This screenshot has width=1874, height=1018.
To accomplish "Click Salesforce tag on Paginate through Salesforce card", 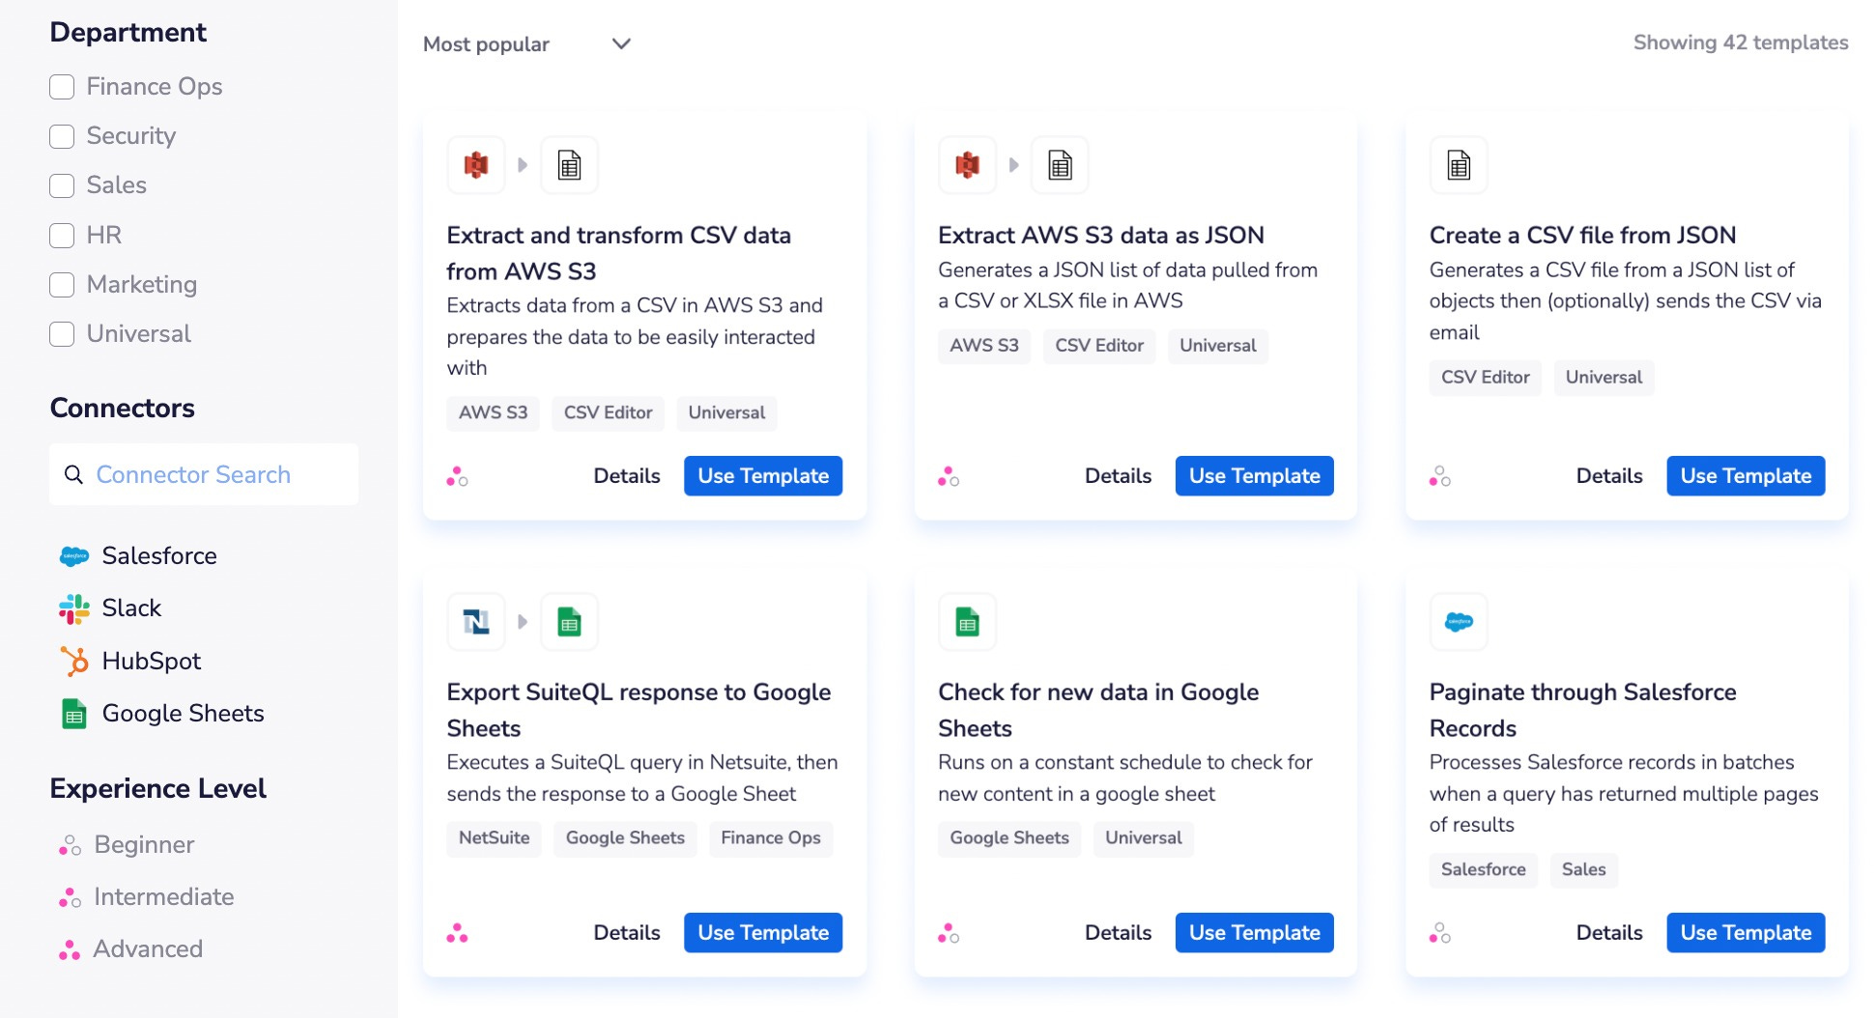I will coord(1483,870).
